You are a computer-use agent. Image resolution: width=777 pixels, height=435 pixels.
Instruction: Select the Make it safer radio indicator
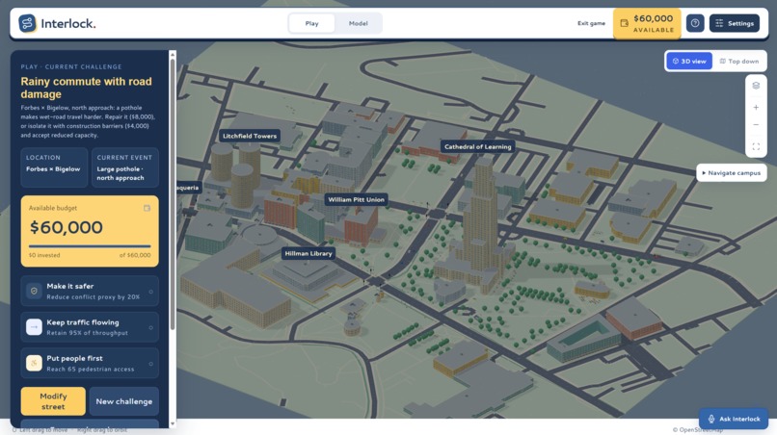150,292
